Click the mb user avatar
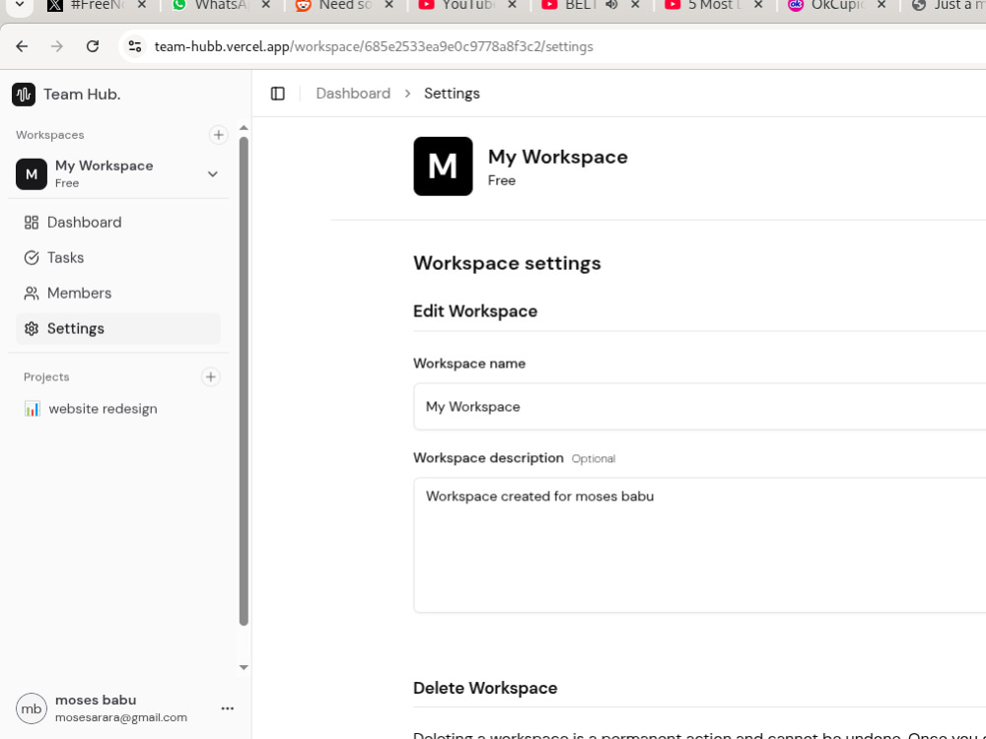986x739 pixels. coord(32,708)
